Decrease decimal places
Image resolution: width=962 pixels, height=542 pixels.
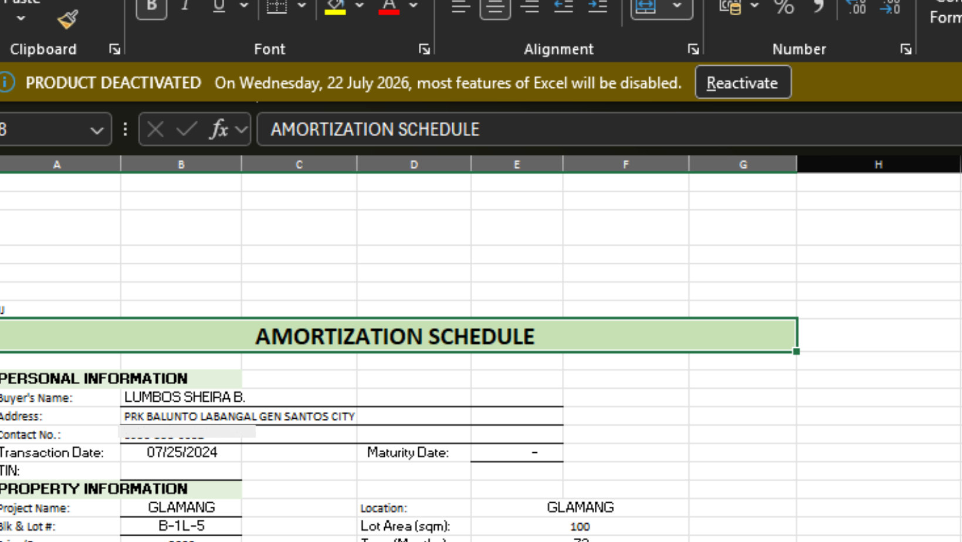pos(890,7)
